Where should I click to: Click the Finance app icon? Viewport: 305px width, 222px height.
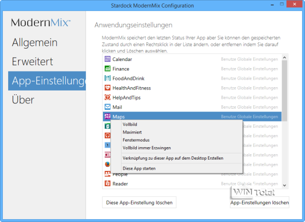coord(107,69)
